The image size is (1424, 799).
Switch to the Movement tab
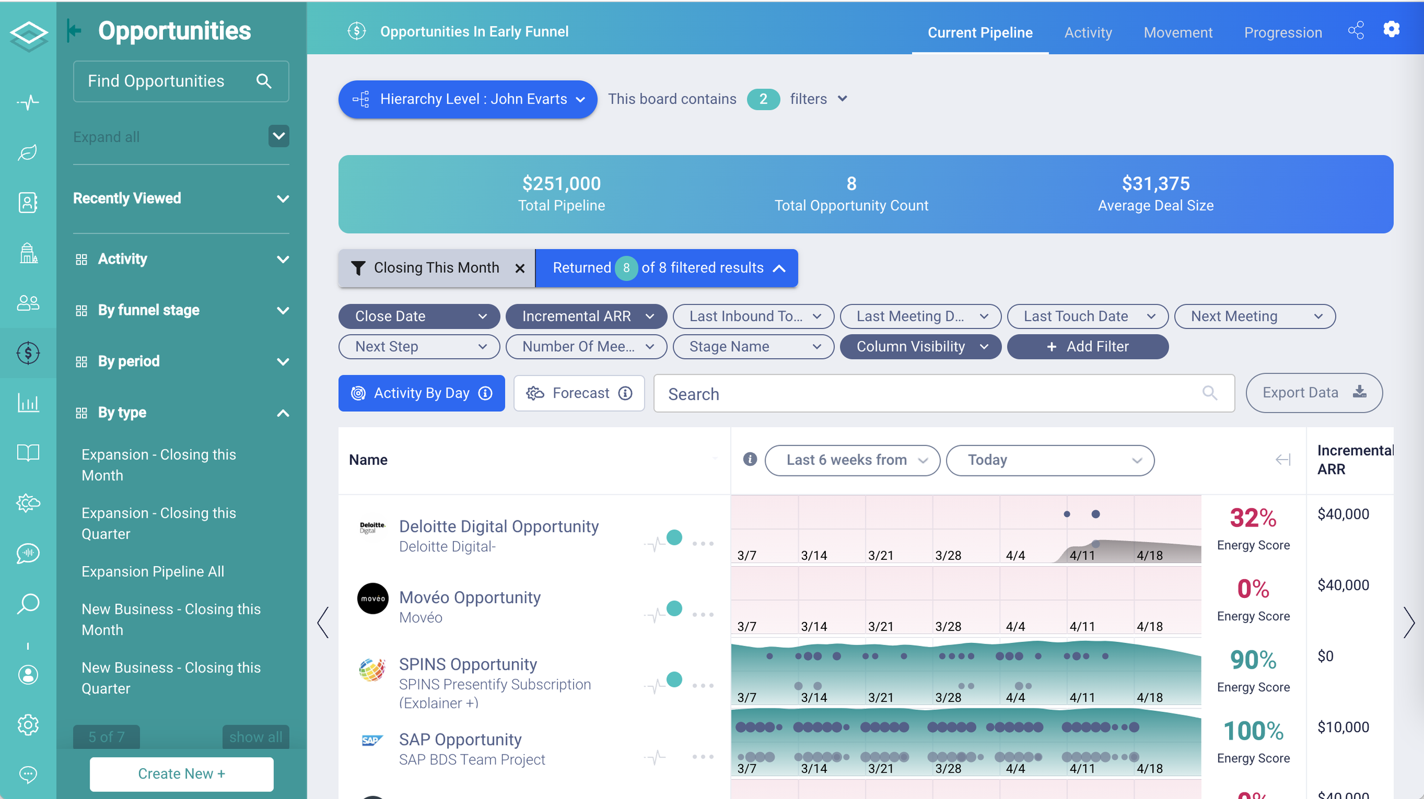point(1177,32)
